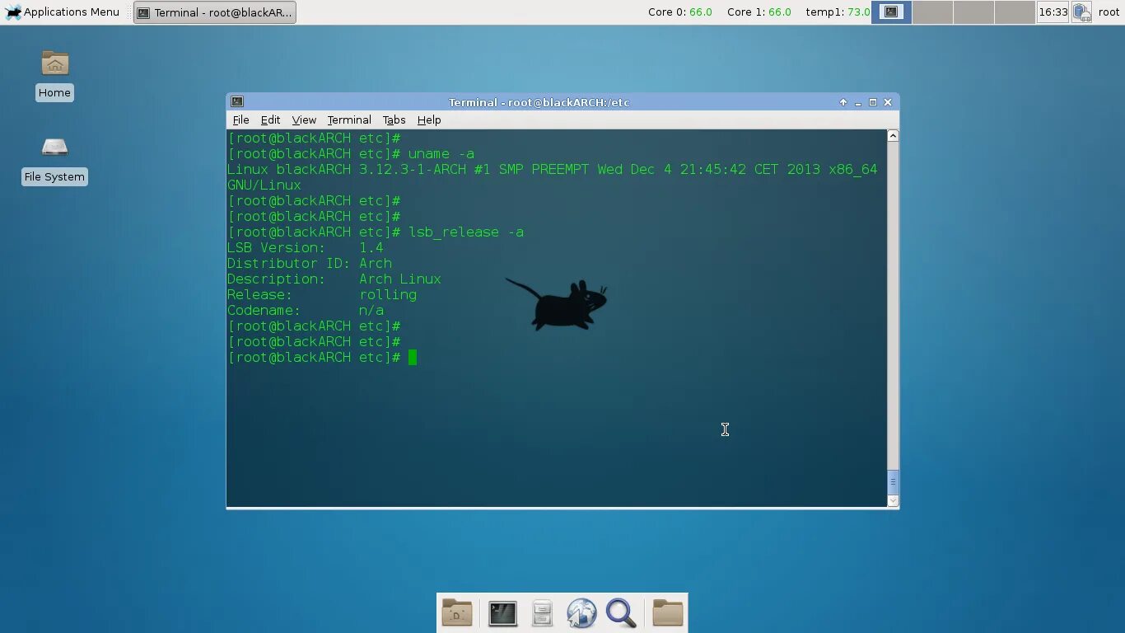Screen dimensions: 1125x633
Task: Click the up-arrow button in the terminal title bar
Action: 843,102
